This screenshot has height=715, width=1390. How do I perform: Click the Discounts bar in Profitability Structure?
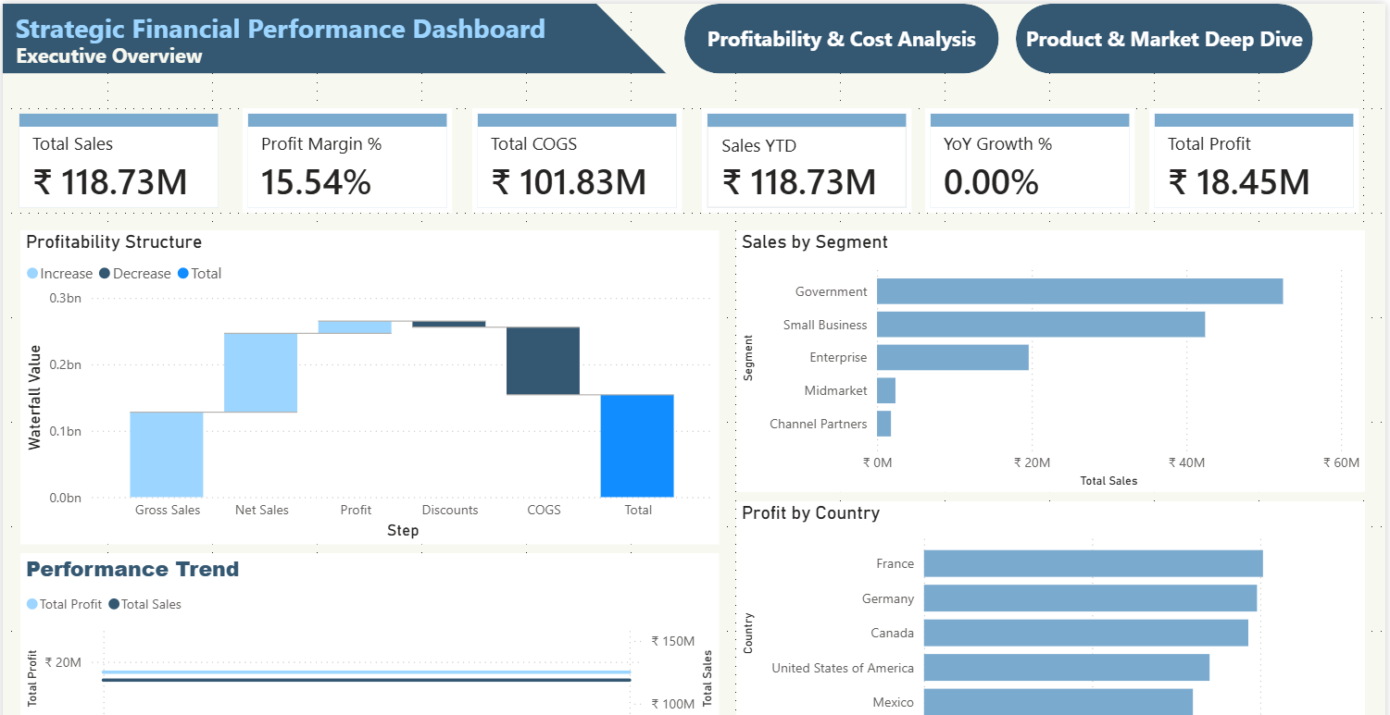449,324
